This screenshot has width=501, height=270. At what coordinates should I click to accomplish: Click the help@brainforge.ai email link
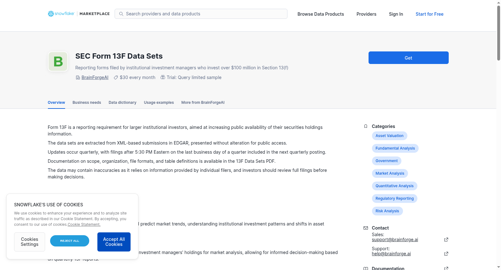[391, 254]
